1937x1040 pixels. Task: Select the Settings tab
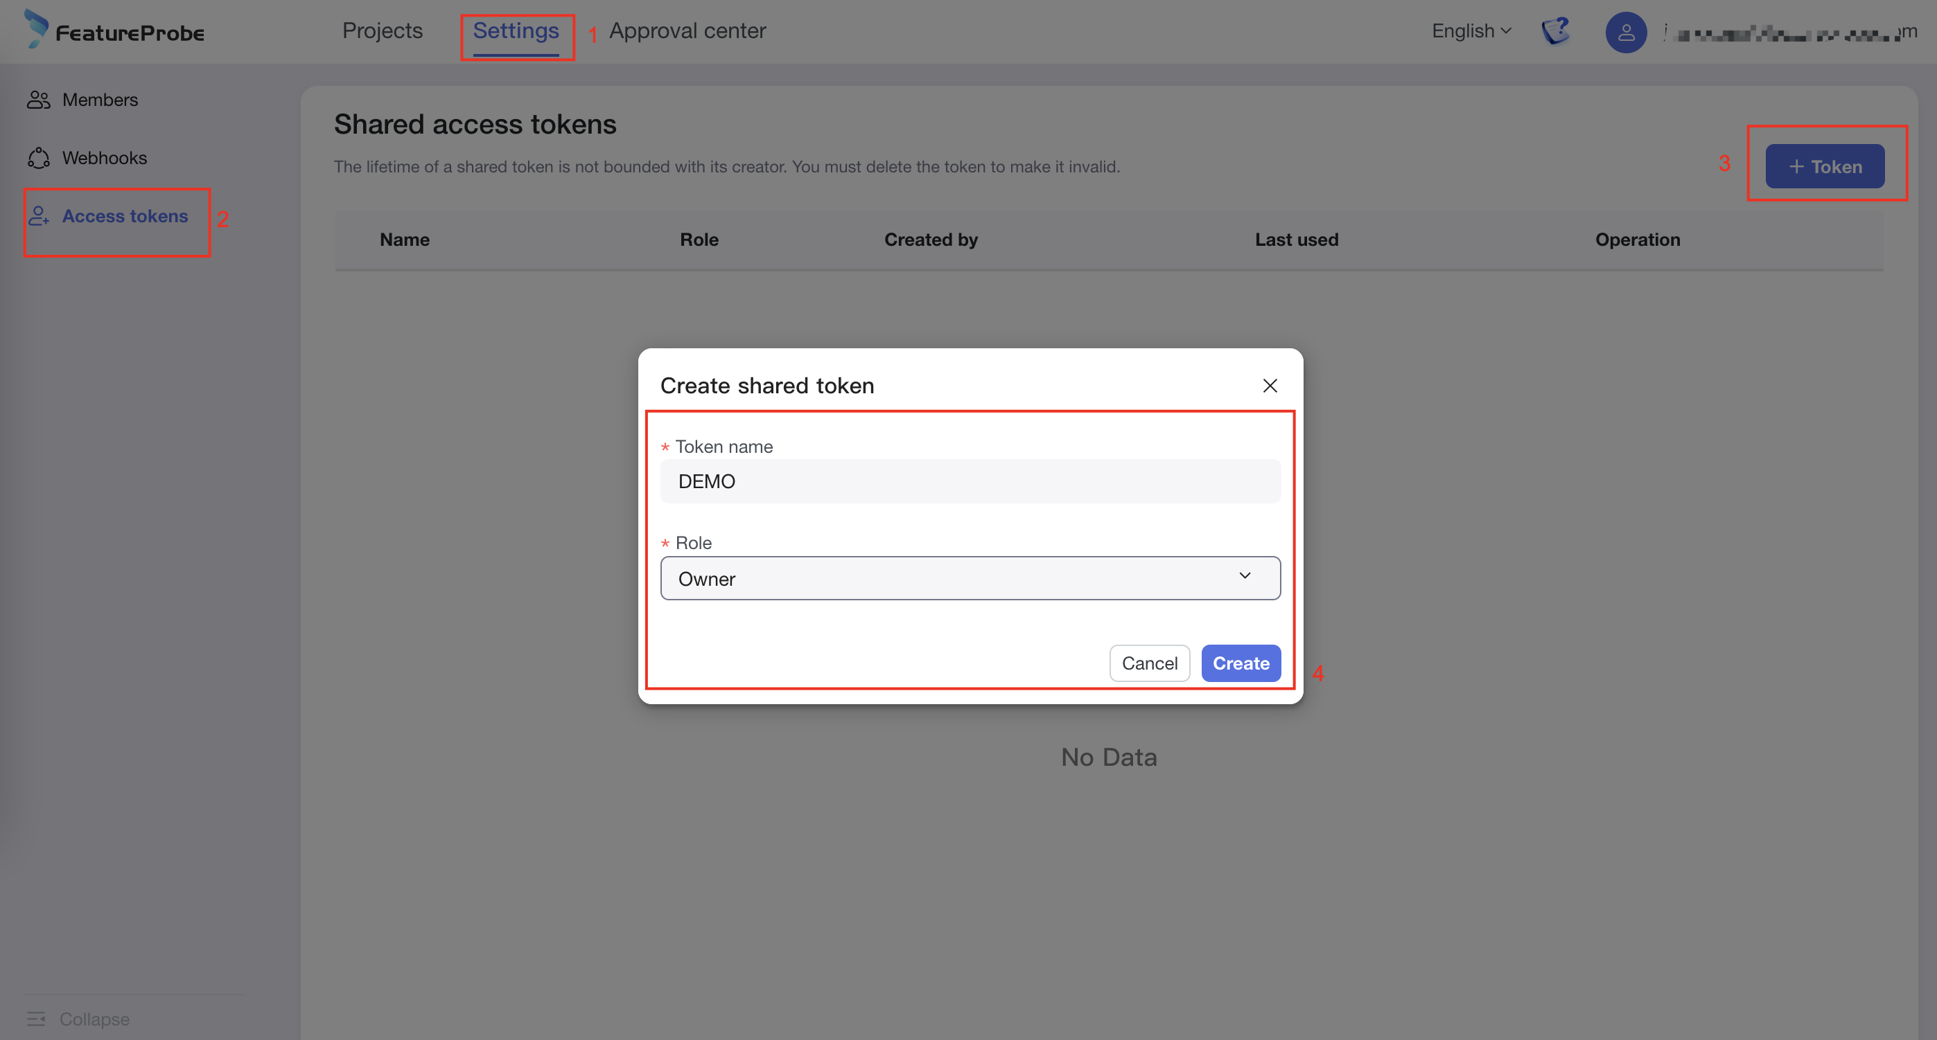[x=516, y=30]
